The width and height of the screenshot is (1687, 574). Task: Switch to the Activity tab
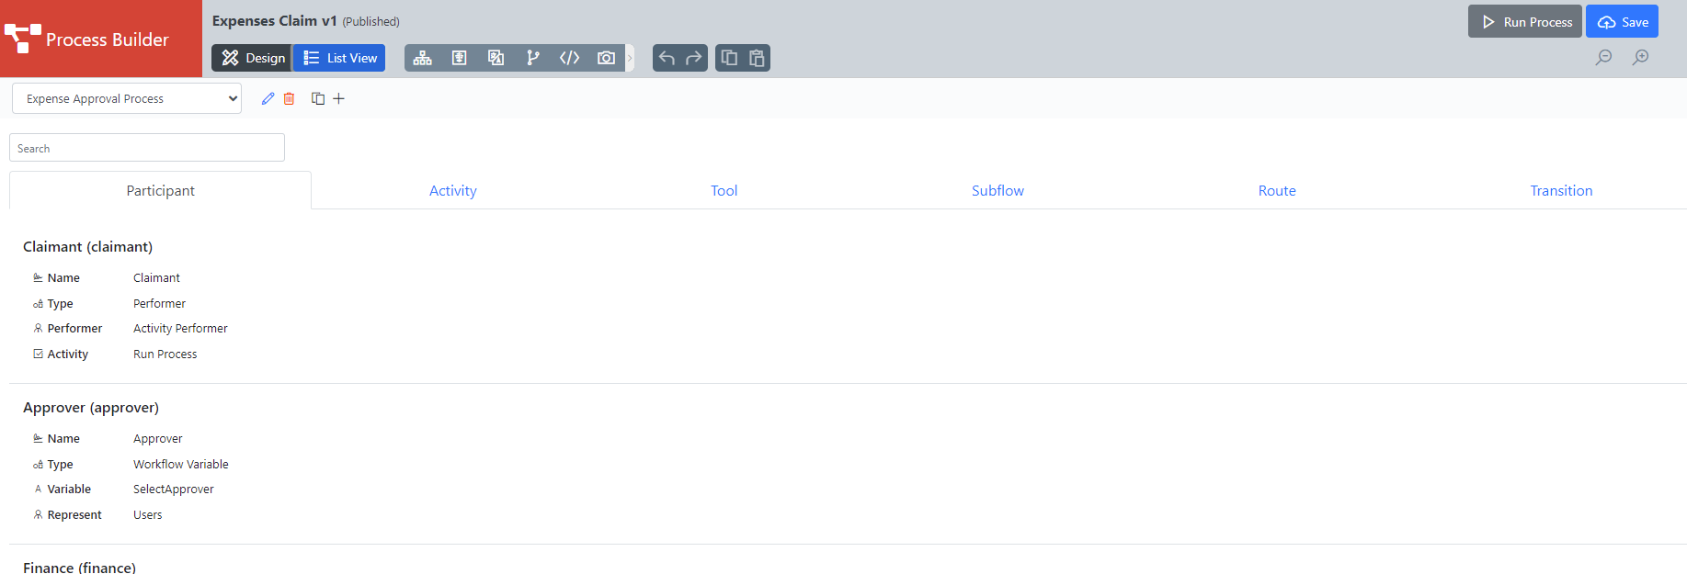click(x=453, y=190)
